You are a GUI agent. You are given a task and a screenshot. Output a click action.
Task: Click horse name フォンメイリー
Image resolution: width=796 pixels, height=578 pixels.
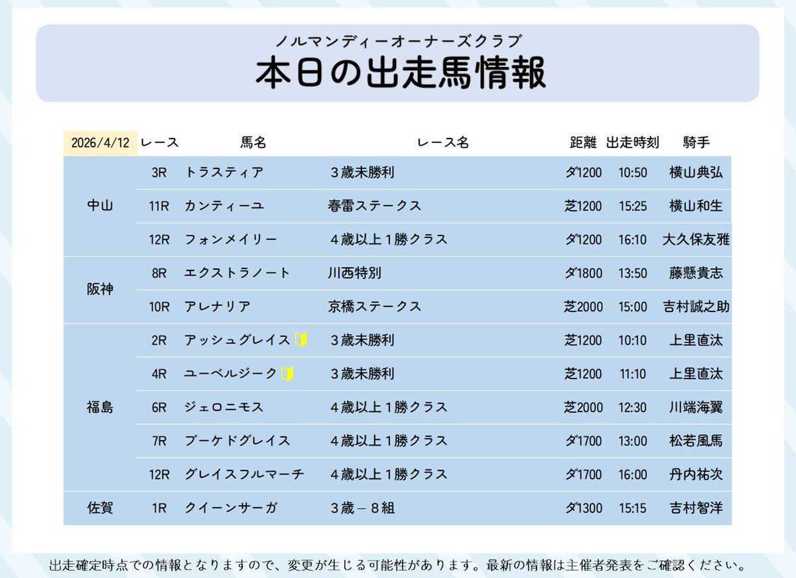[230, 239]
